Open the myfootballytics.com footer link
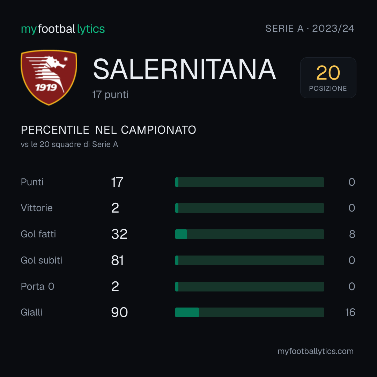 coord(316,351)
